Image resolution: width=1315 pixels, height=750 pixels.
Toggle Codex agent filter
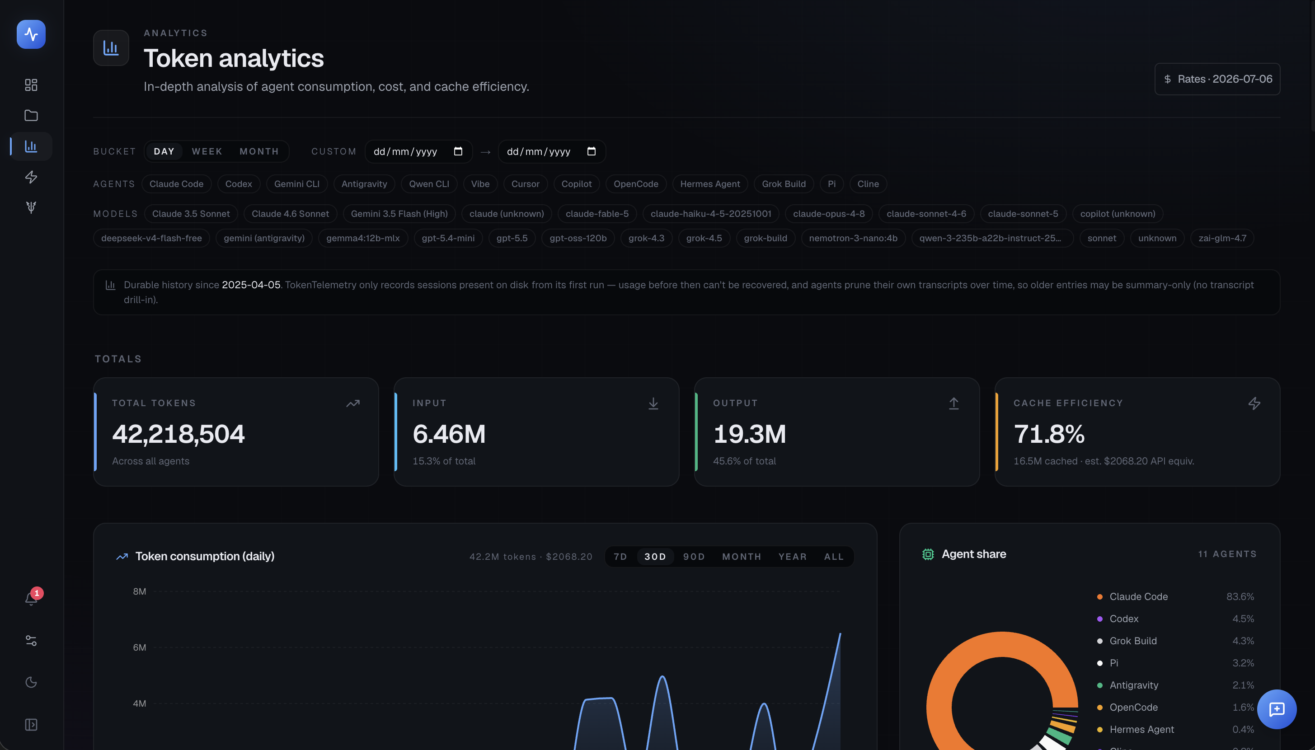[239, 184]
